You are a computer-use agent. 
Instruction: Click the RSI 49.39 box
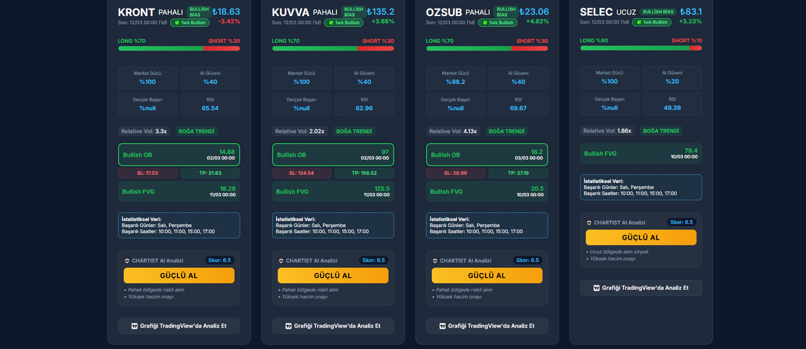[x=672, y=104]
